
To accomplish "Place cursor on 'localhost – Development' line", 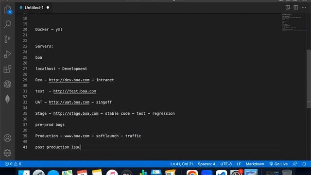I will point(61,69).
